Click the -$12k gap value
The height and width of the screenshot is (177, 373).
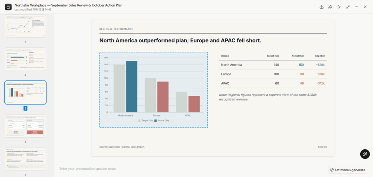[321, 83]
